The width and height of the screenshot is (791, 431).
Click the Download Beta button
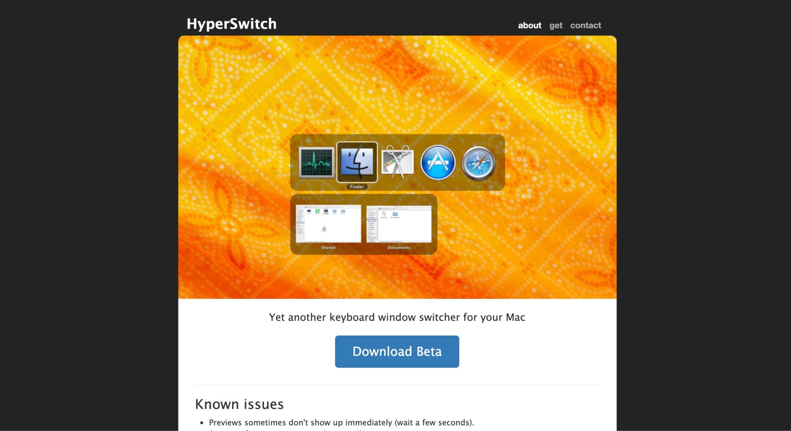coord(397,351)
